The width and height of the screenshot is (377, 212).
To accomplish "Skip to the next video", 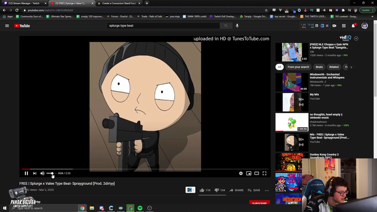I will pyautogui.click(x=35, y=173).
